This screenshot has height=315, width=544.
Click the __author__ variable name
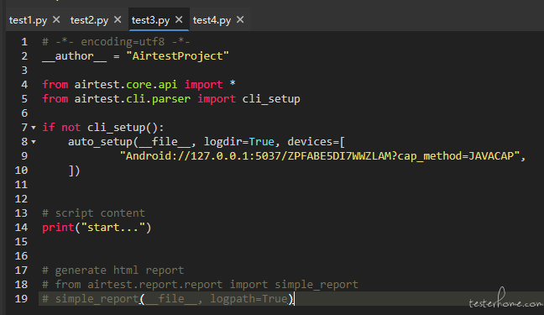74,56
